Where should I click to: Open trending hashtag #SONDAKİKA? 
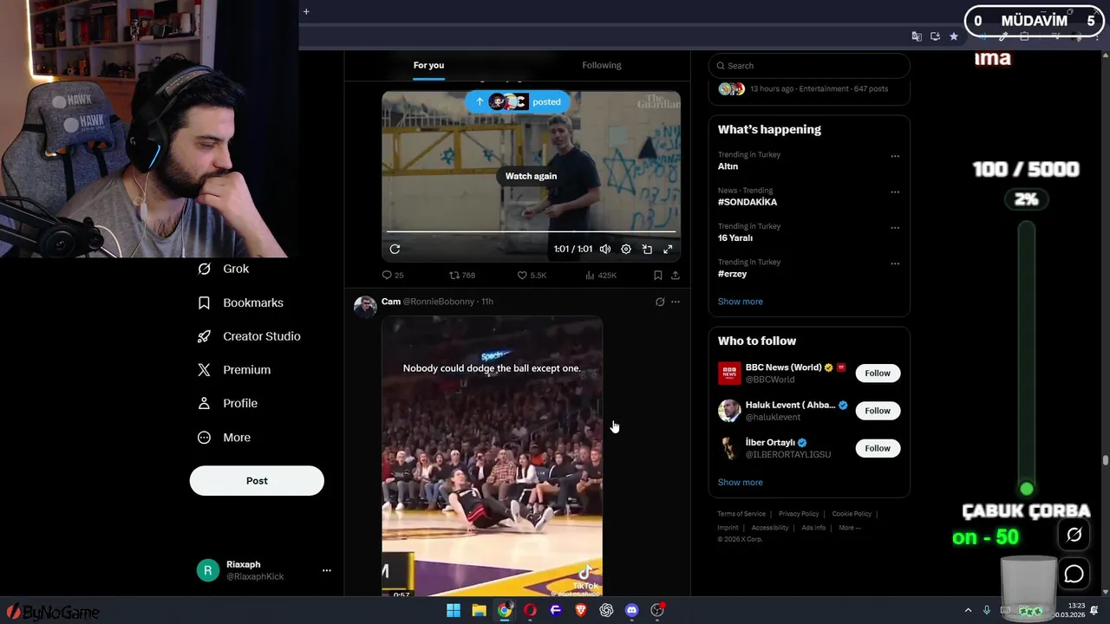[748, 202]
